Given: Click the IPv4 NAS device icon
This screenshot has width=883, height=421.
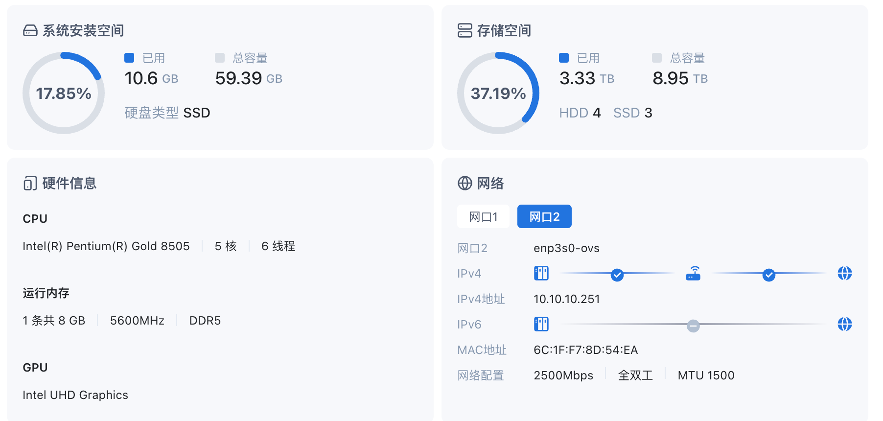Looking at the screenshot, I should 541,273.
